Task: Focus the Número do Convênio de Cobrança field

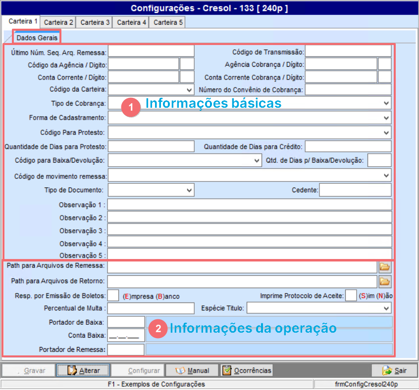Action: coord(348,89)
